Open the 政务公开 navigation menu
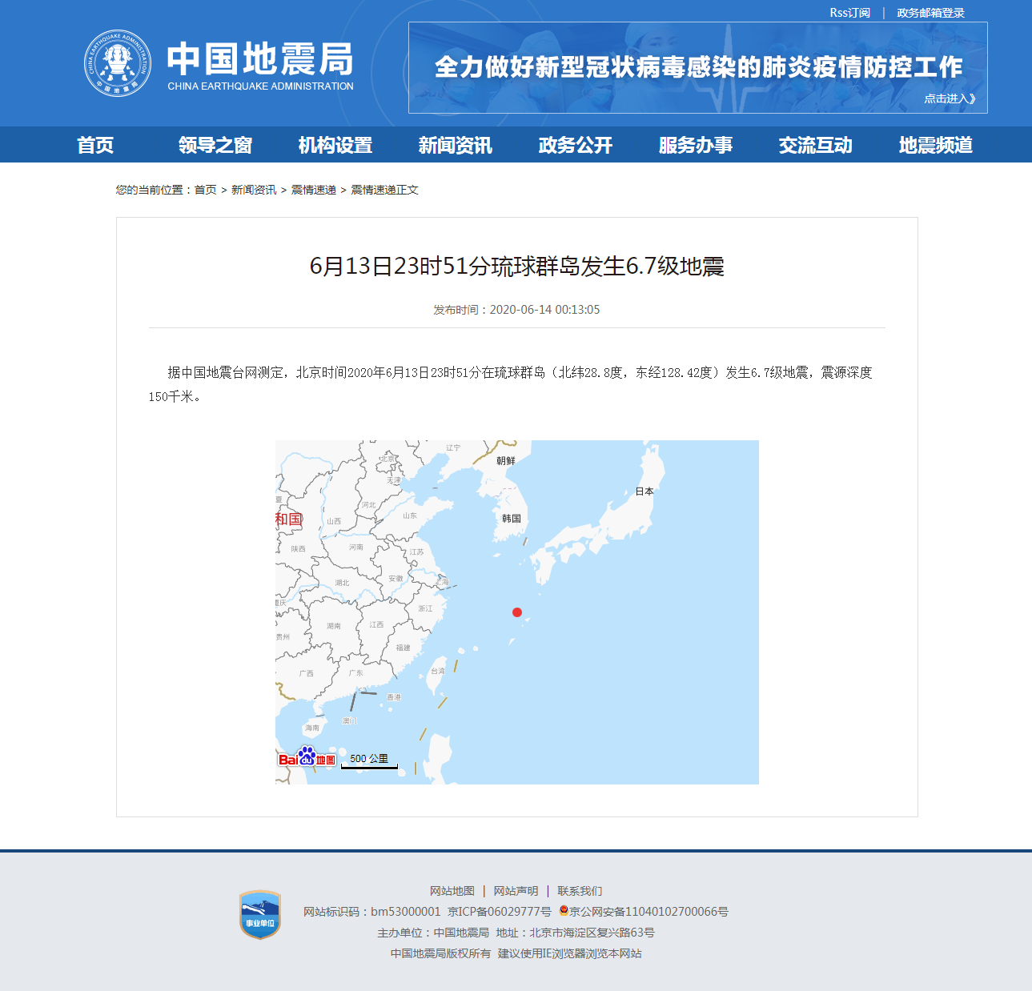 tap(574, 145)
